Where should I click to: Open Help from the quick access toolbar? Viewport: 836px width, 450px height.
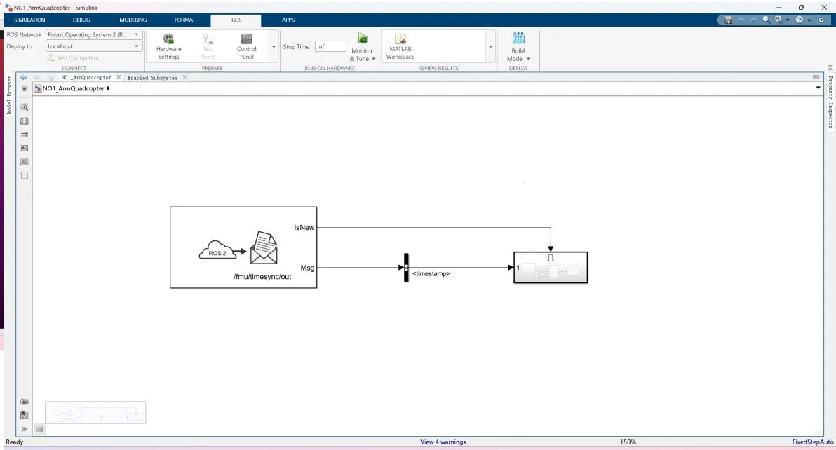pyautogui.click(x=800, y=20)
